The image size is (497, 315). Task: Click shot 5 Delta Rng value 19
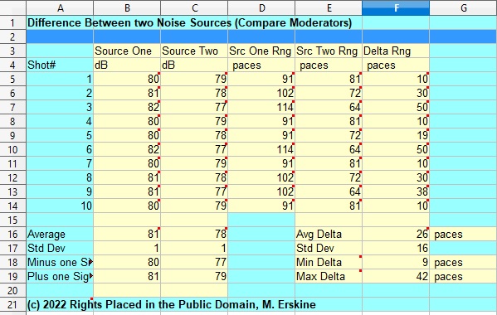tap(396, 135)
